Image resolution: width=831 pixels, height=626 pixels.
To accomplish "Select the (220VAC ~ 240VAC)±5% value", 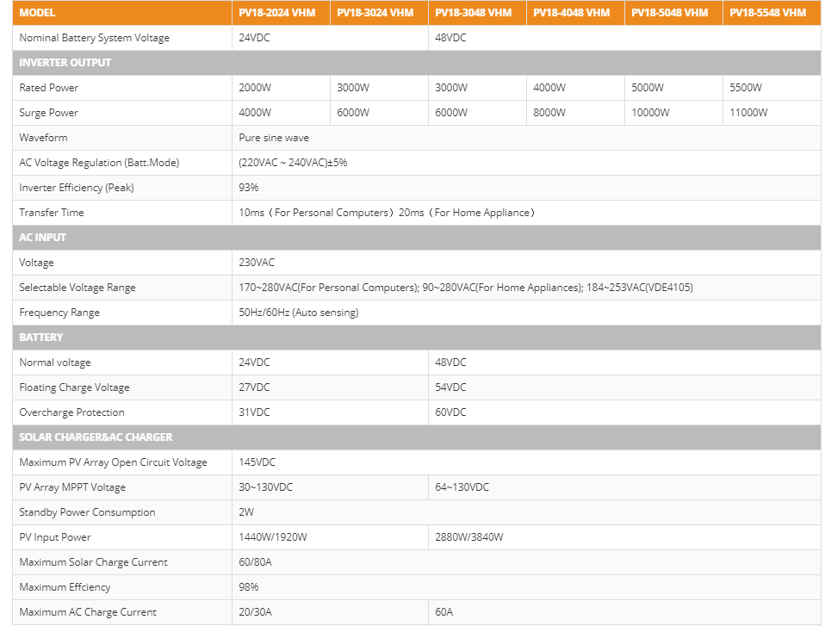I will pyautogui.click(x=293, y=162).
